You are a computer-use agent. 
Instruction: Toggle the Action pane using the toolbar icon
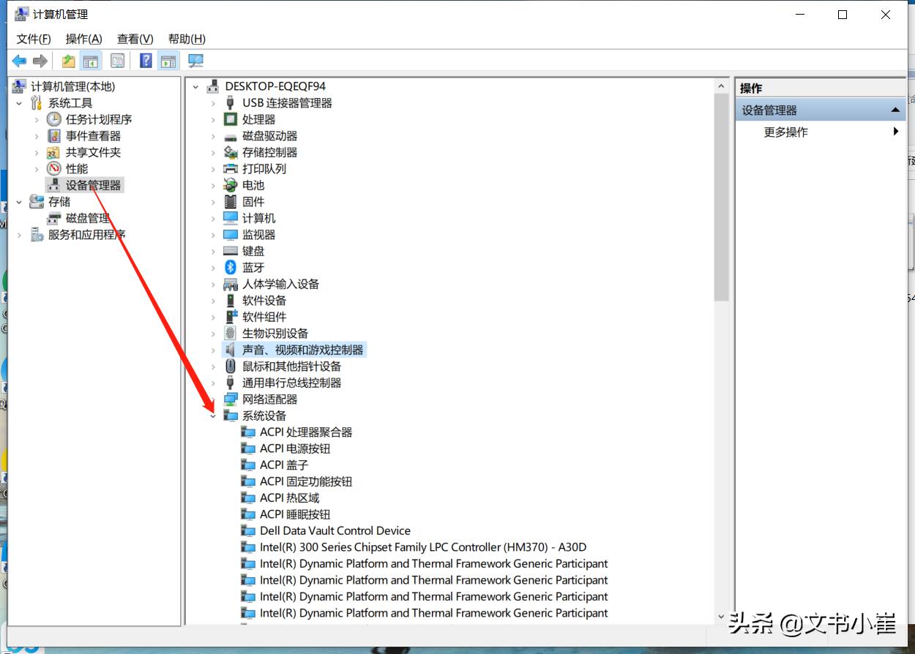click(168, 61)
